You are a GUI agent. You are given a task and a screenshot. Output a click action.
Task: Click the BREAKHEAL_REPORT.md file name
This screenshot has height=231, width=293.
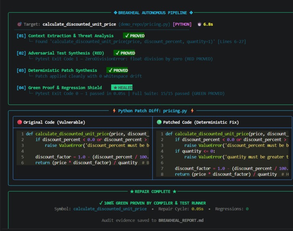[181, 221]
